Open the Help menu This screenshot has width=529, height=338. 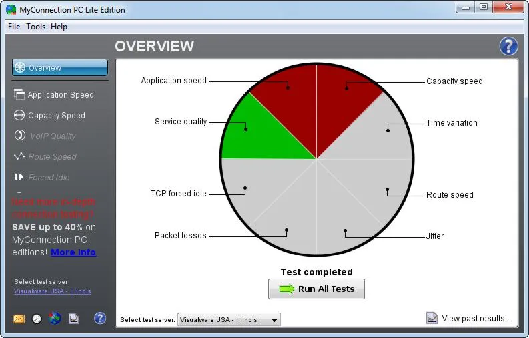[59, 27]
